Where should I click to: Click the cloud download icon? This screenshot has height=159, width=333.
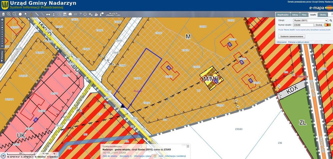coord(85,14)
